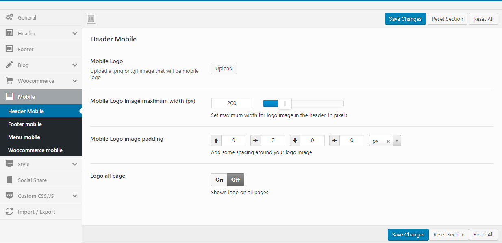Click the Social Share page icon
Screen dimensions: 502x243
[9, 180]
